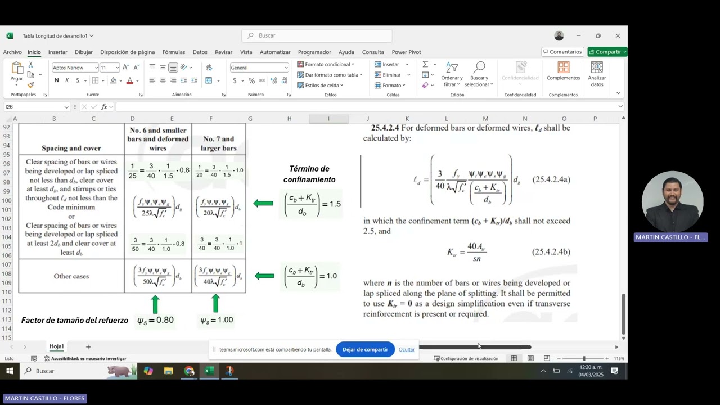Open the General number format dropdown
This screenshot has width=720, height=405.
coord(286,67)
